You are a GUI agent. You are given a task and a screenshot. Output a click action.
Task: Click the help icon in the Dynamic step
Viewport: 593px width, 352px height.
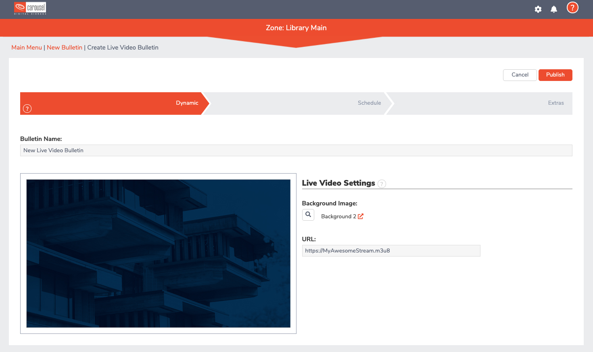(x=27, y=108)
